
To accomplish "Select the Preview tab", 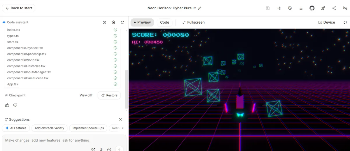I will coord(142,22).
